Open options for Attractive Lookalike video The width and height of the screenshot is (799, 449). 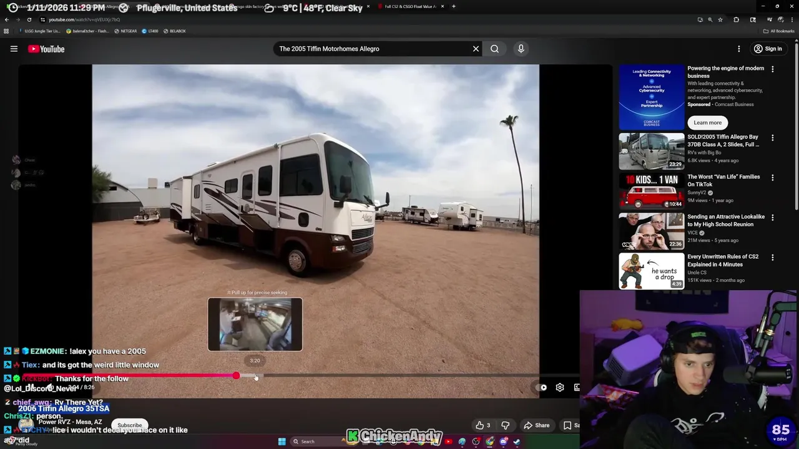click(773, 218)
